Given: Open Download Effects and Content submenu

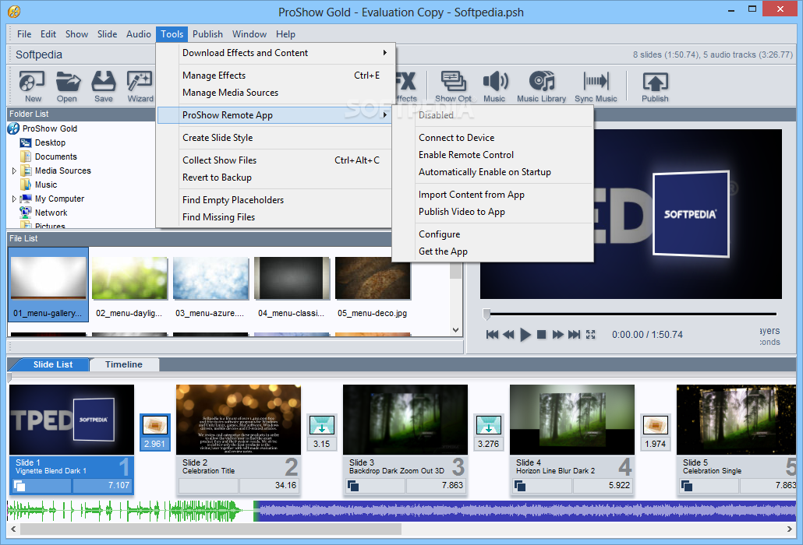Looking at the screenshot, I should 275,53.
